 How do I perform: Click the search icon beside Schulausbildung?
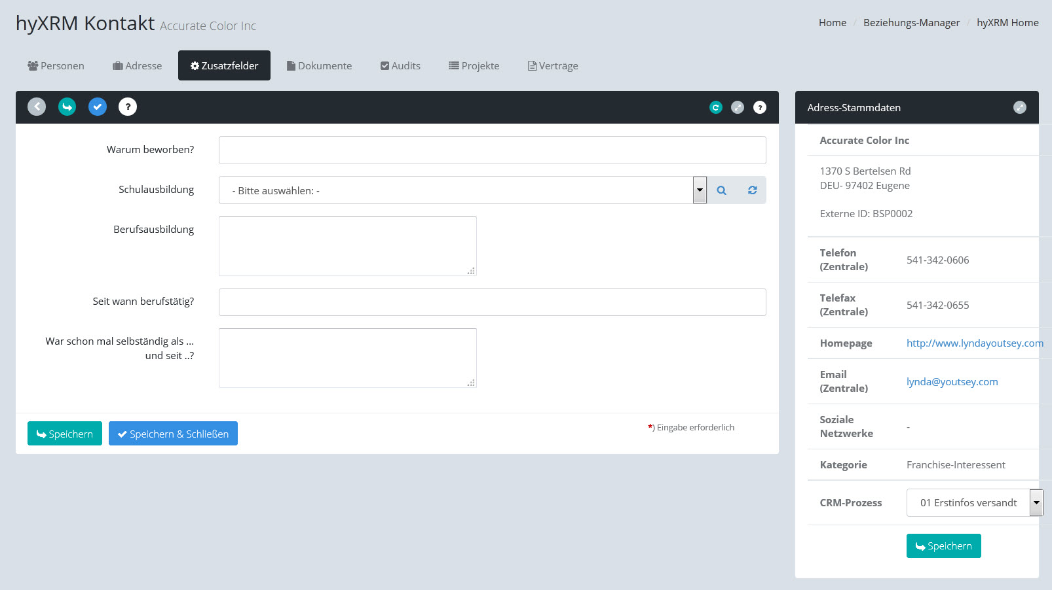pyautogui.click(x=721, y=190)
